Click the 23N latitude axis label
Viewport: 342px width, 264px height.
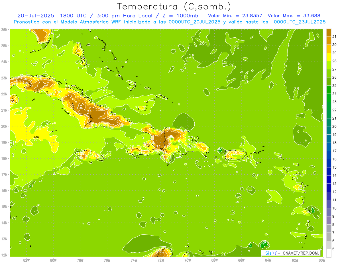(x=5, y=78)
